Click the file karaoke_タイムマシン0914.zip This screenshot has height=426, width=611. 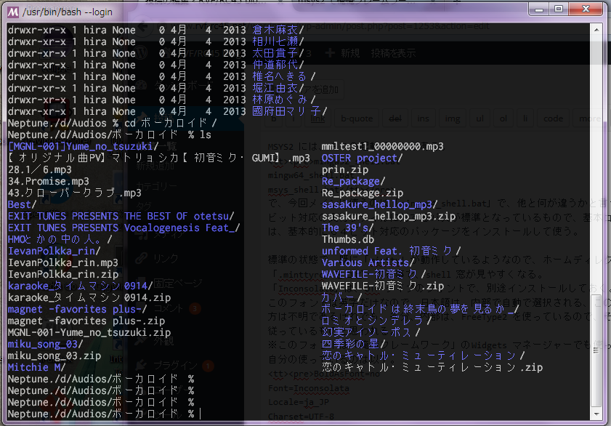tap(89, 298)
